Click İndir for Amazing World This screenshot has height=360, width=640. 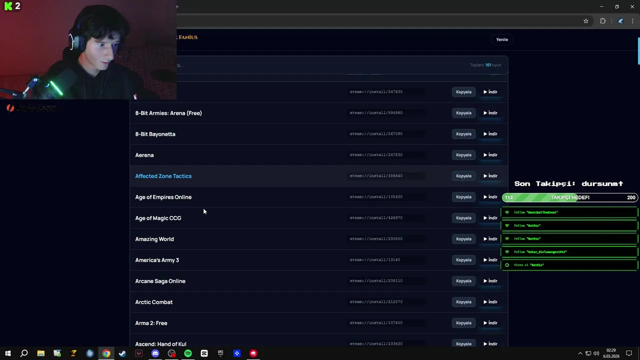click(490, 239)
